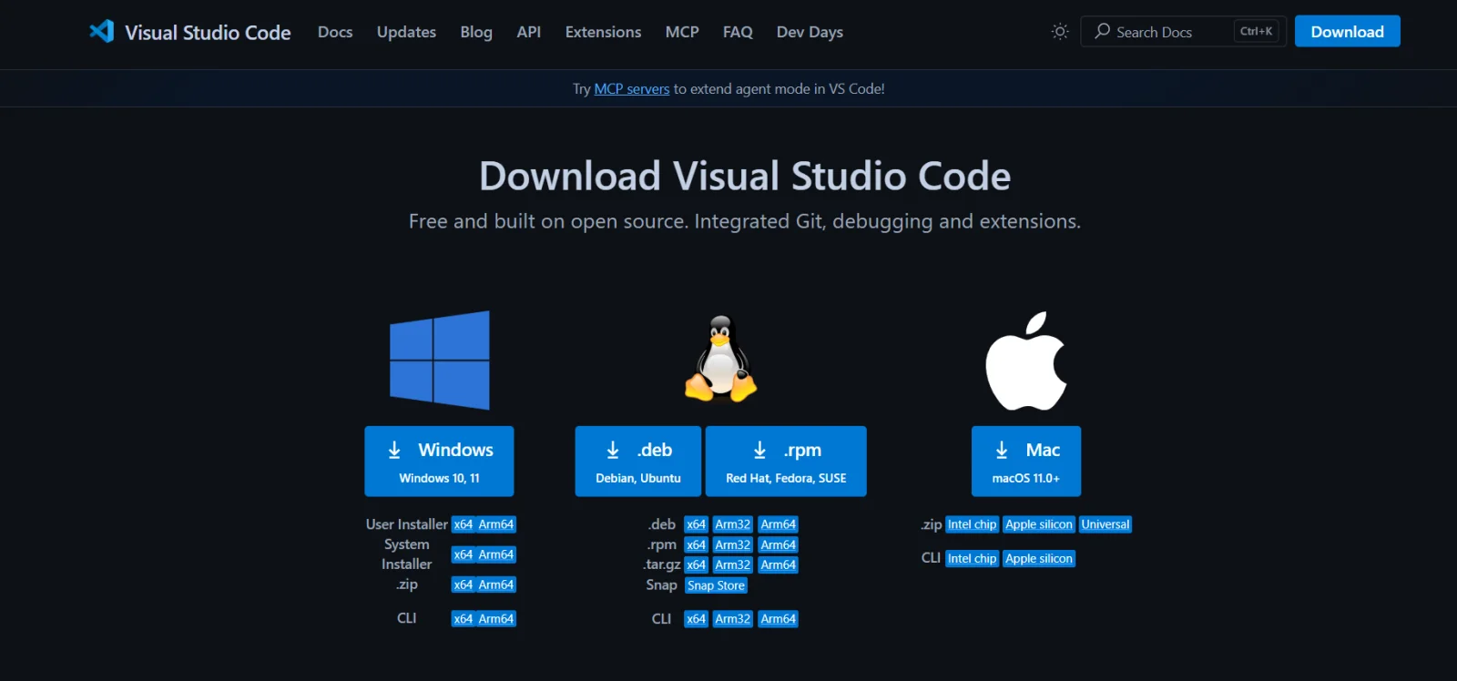Click the Ctrl+K shortcut badge
Viewport: 1457px width, 681px height.
tap(1257, 31)
